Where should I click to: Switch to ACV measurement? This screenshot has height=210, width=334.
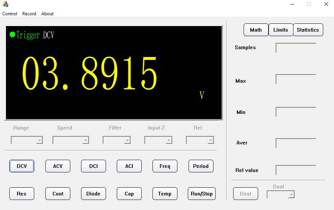point(58,166)
